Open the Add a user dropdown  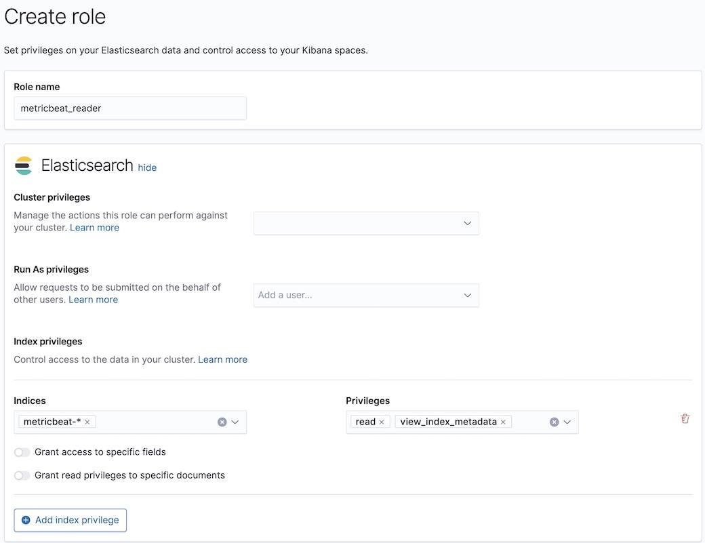pyautogui.click(x=366, y=294)
